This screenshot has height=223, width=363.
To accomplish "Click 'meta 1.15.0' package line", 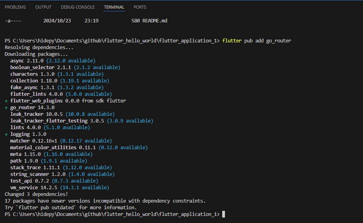I will tap(52, 154).
